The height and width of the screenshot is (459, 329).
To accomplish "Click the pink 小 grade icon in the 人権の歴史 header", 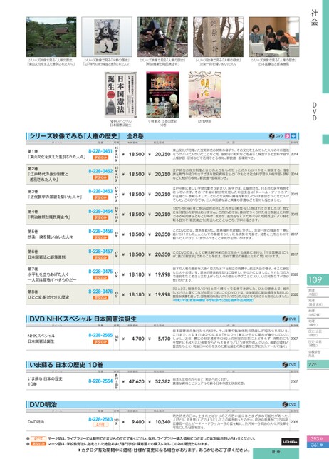I will point(287,136).
